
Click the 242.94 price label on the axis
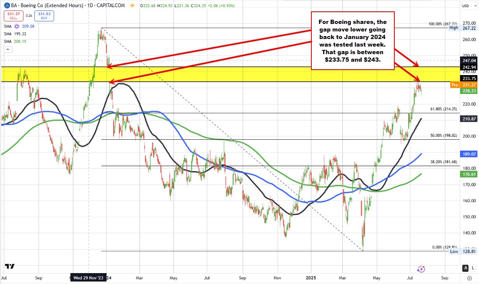pyautogui.click(x=469, y=67)
